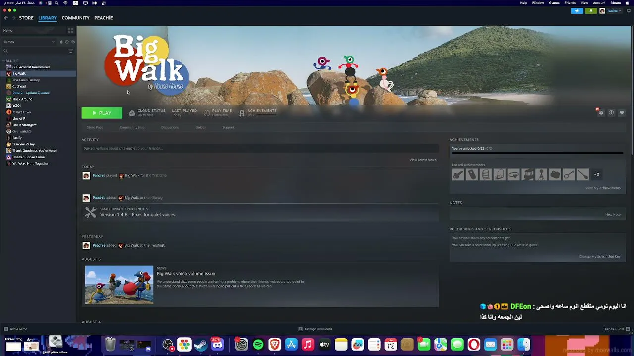Switch library to grid view icon
634x356 pixels.
tap(70, 30)
